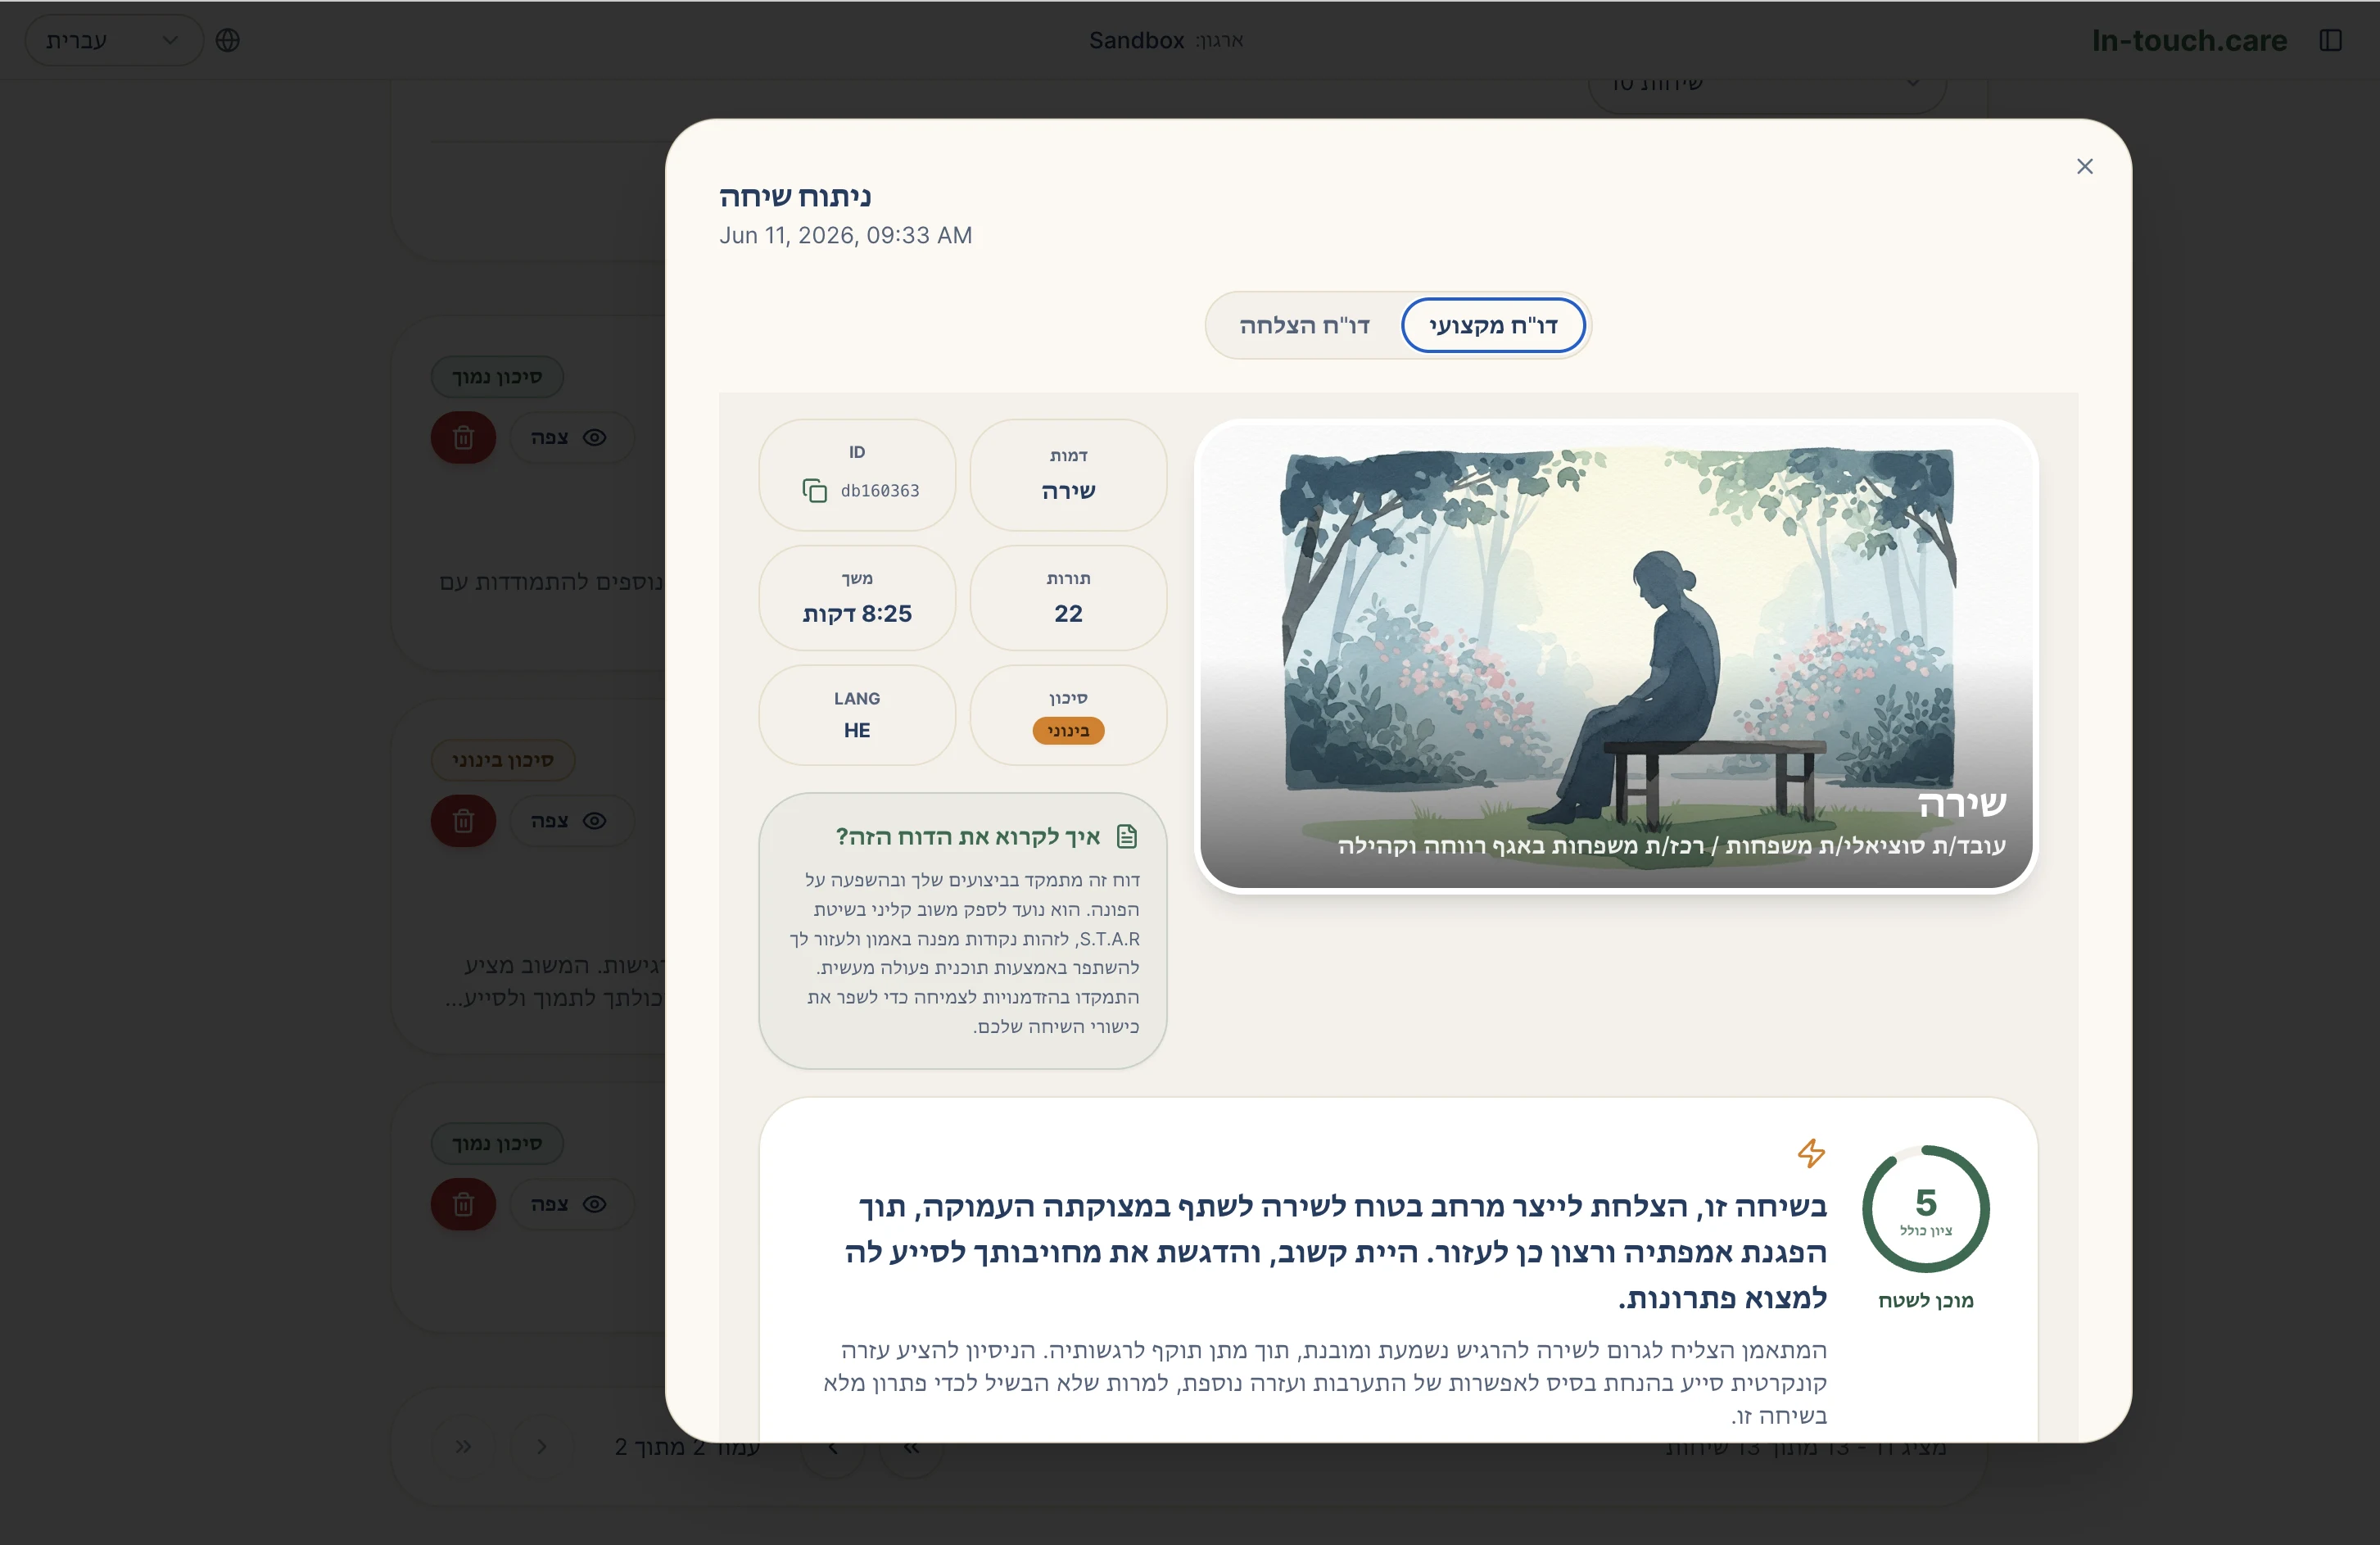
Task: Click the In-touch.care logo link
Action: coord(2189,40)
